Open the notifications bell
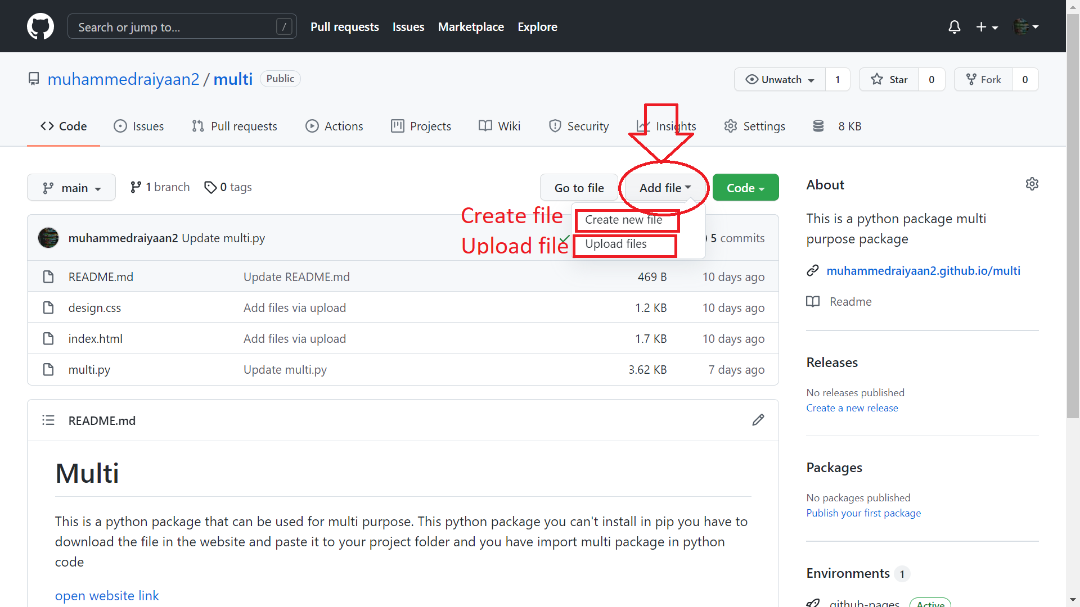This screenshot has height=607, width=1080. point(954,27)
